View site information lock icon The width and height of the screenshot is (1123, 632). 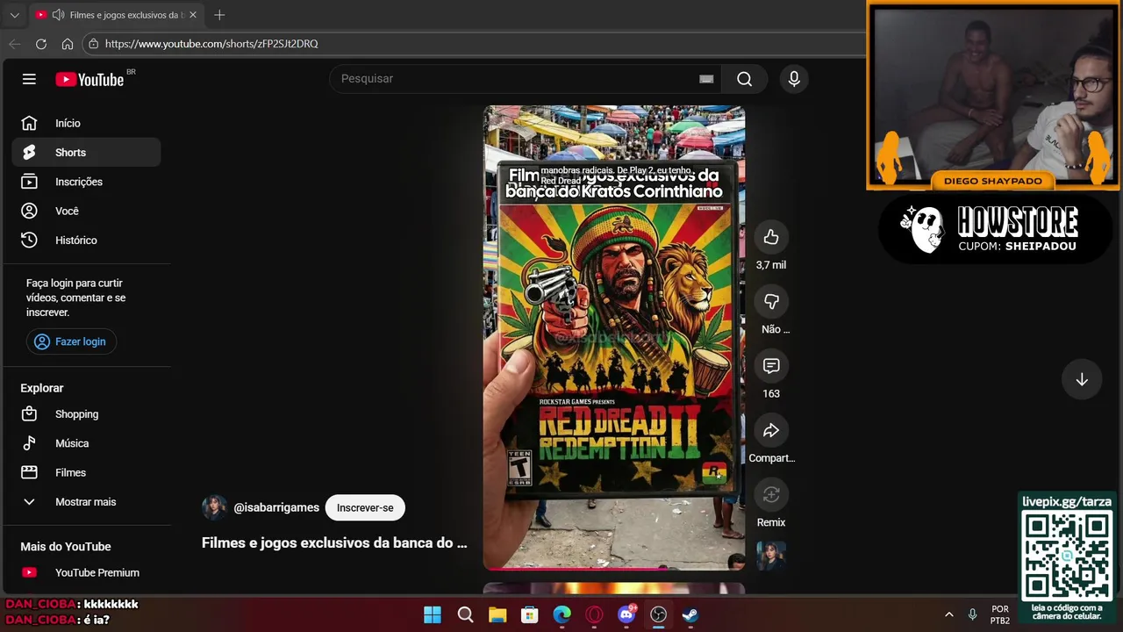pyautogui.click(x=94, y=44)
